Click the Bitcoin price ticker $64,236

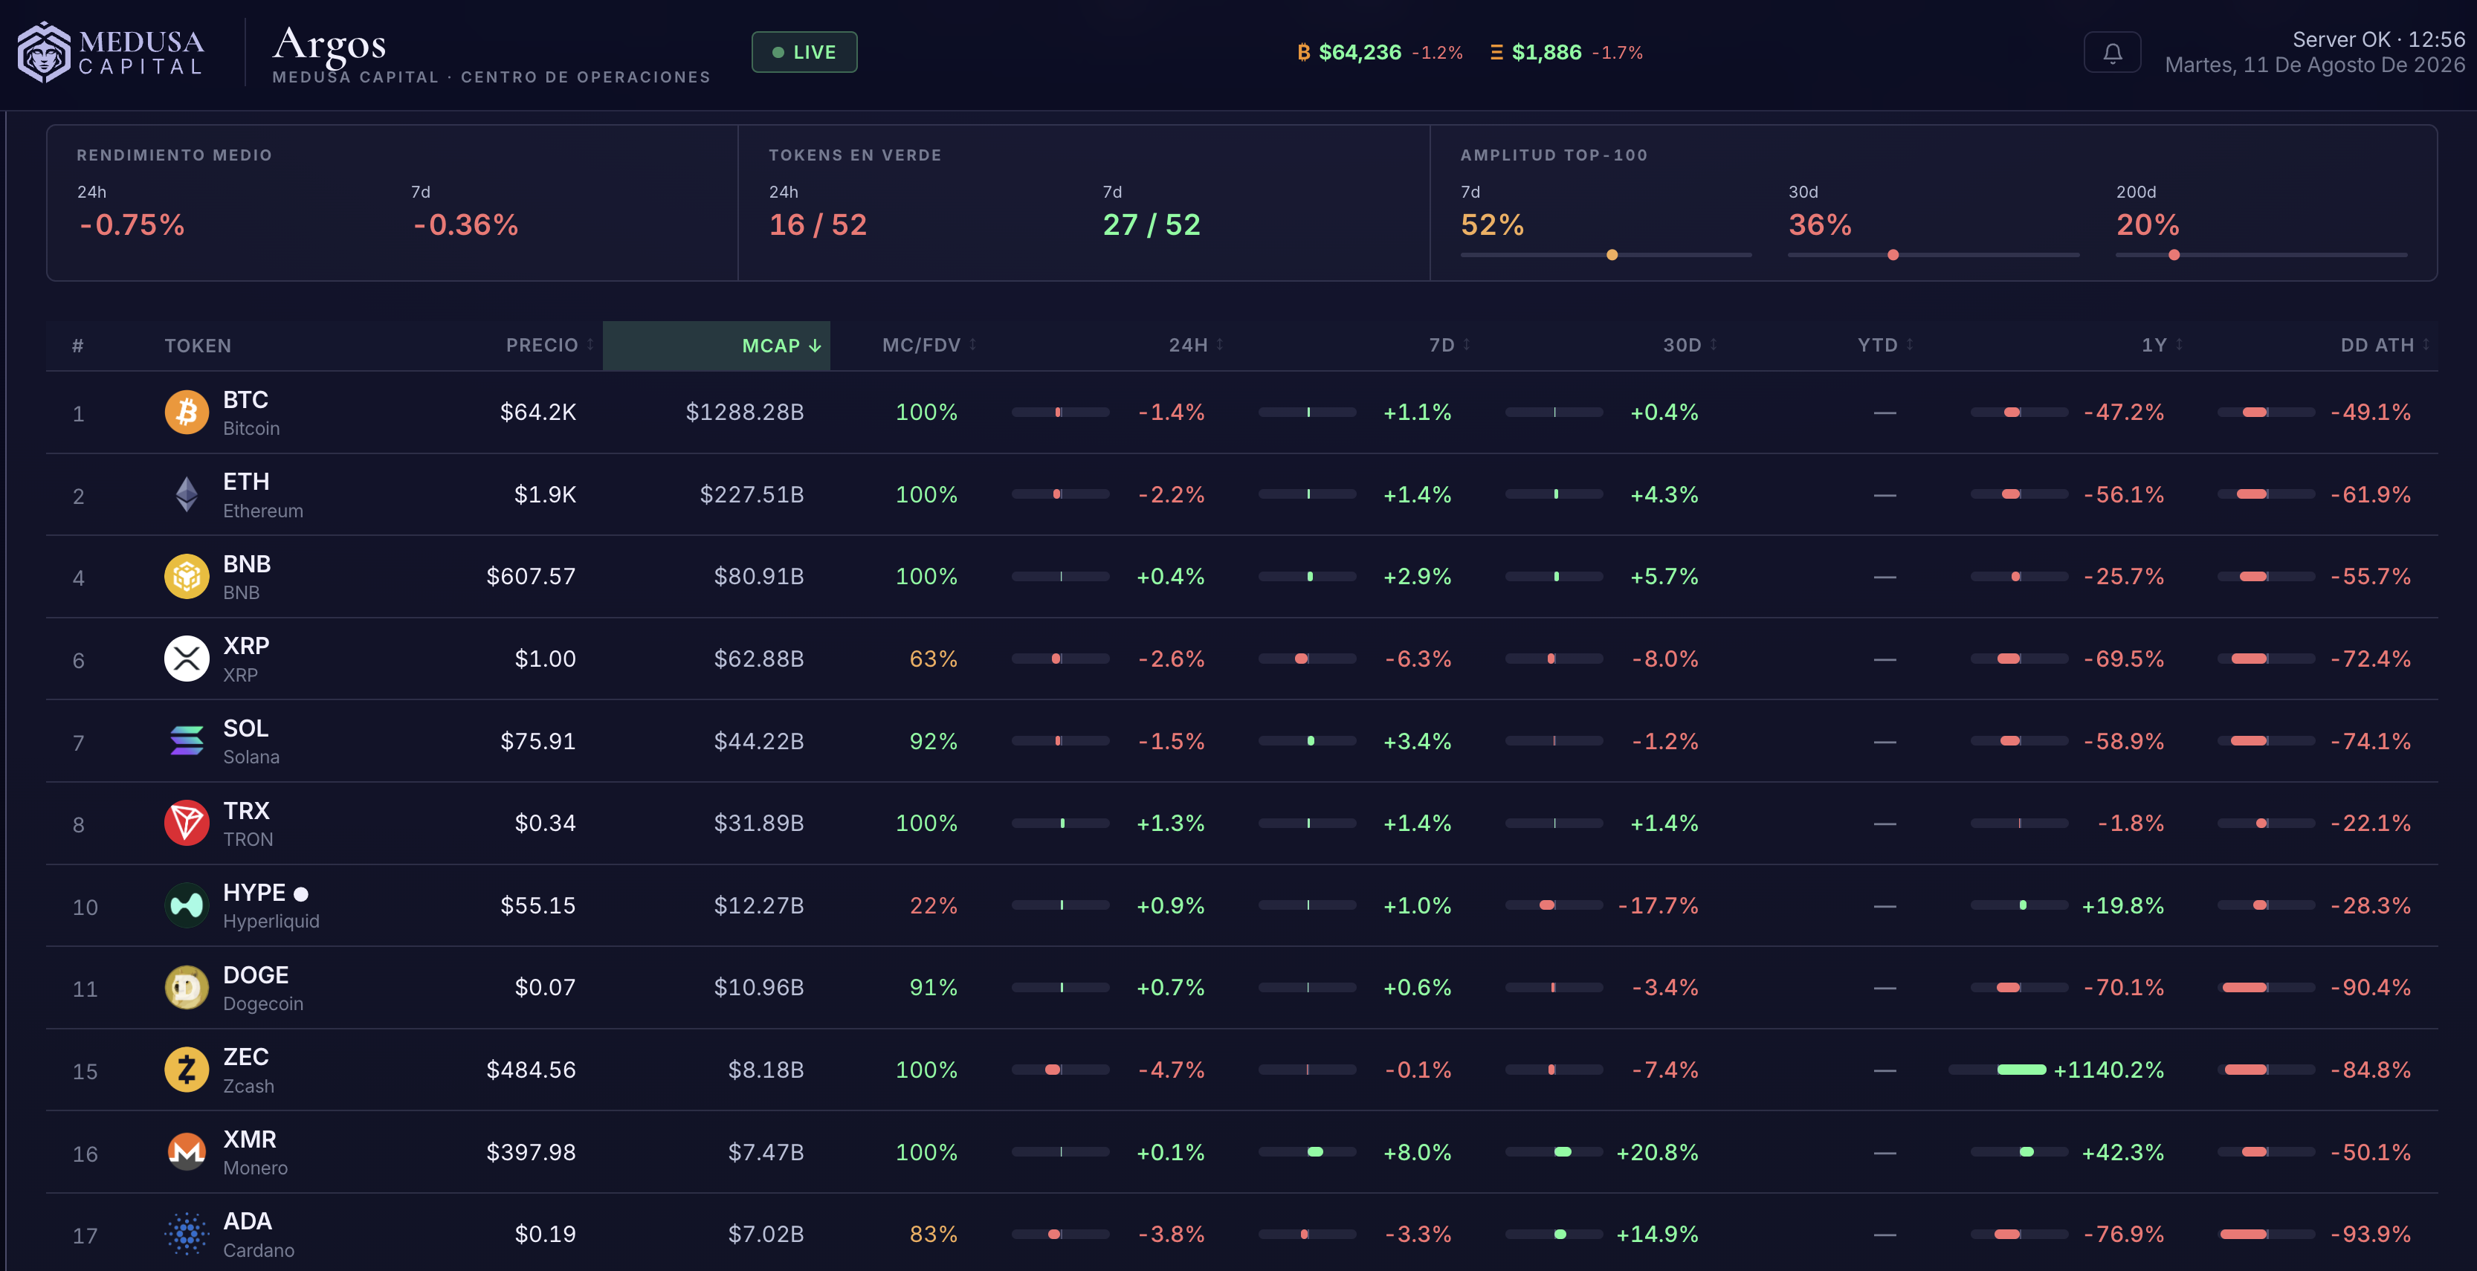[1360, 53]
